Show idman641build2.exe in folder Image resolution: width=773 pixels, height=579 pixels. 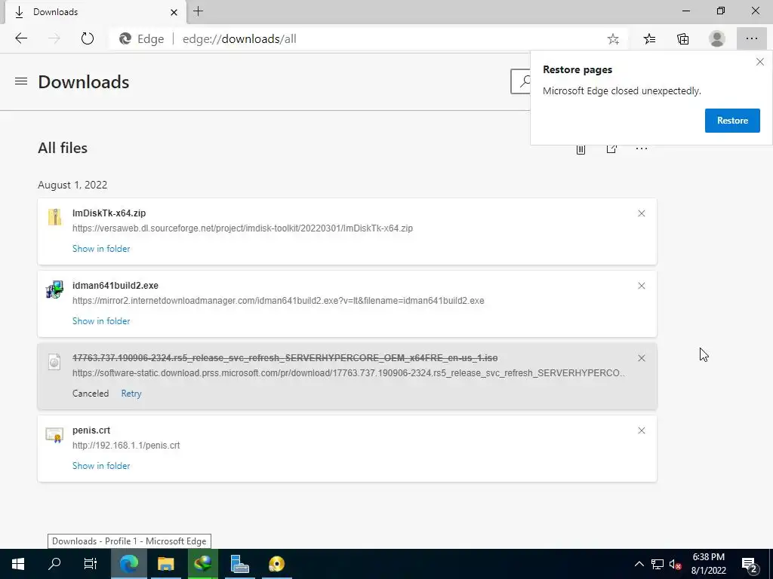(101, 321)
